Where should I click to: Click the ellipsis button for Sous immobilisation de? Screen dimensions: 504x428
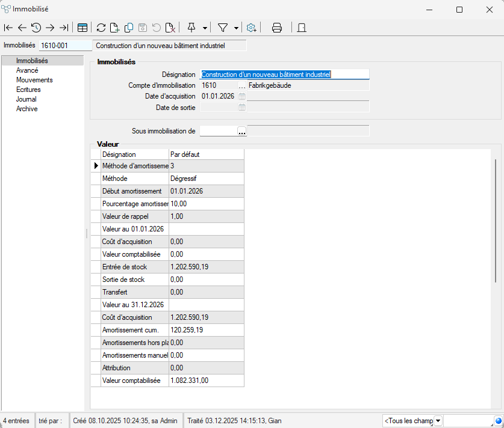(241, 131)
